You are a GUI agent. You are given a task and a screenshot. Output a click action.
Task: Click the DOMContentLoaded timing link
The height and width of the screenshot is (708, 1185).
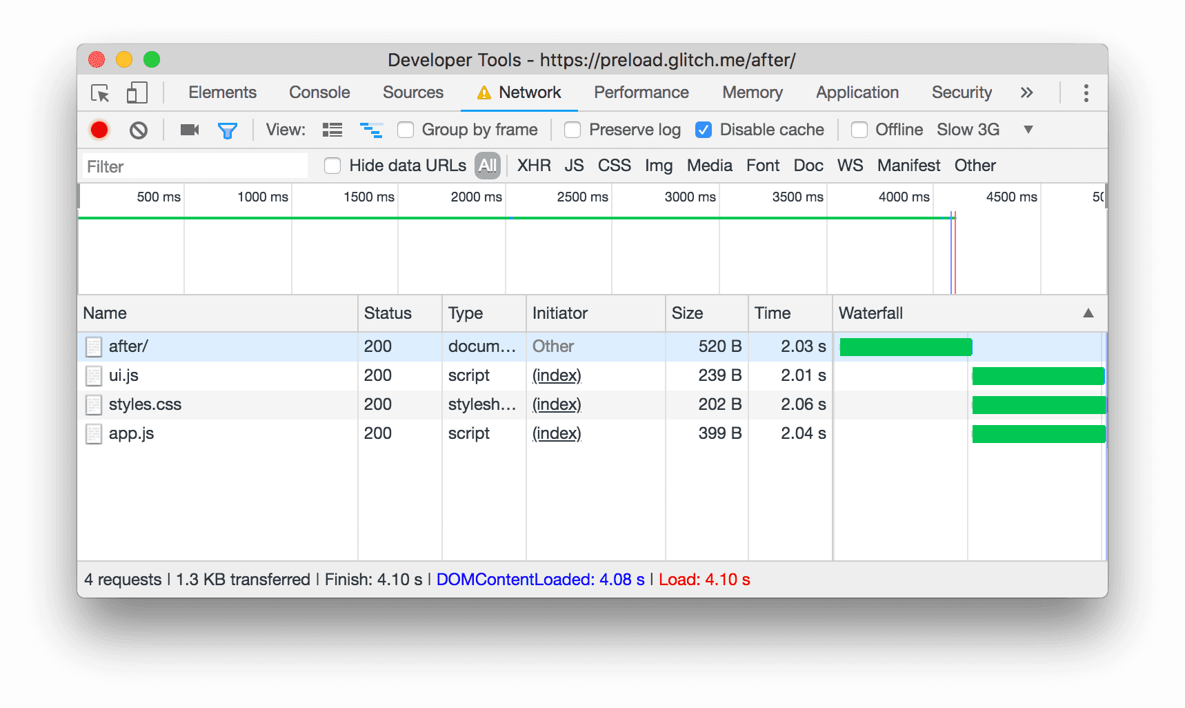[539, 580]
